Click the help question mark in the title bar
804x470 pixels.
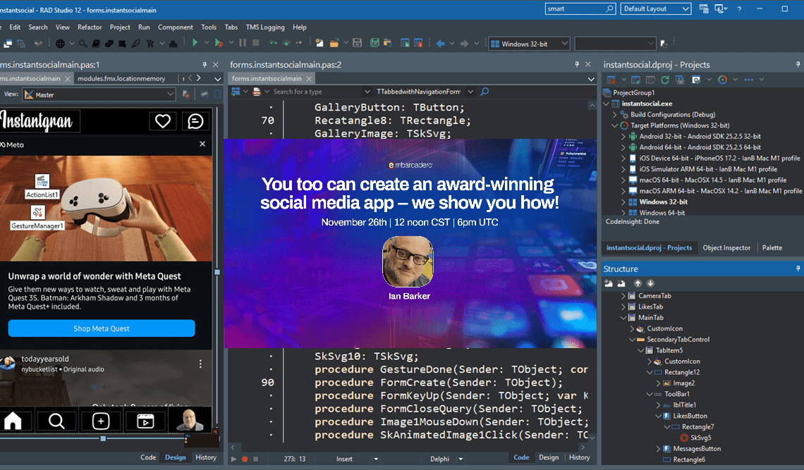pos(739,8)
